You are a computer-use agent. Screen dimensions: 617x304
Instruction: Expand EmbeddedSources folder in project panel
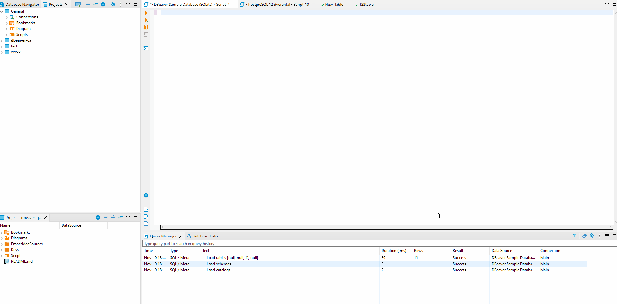tap(2, 244)
